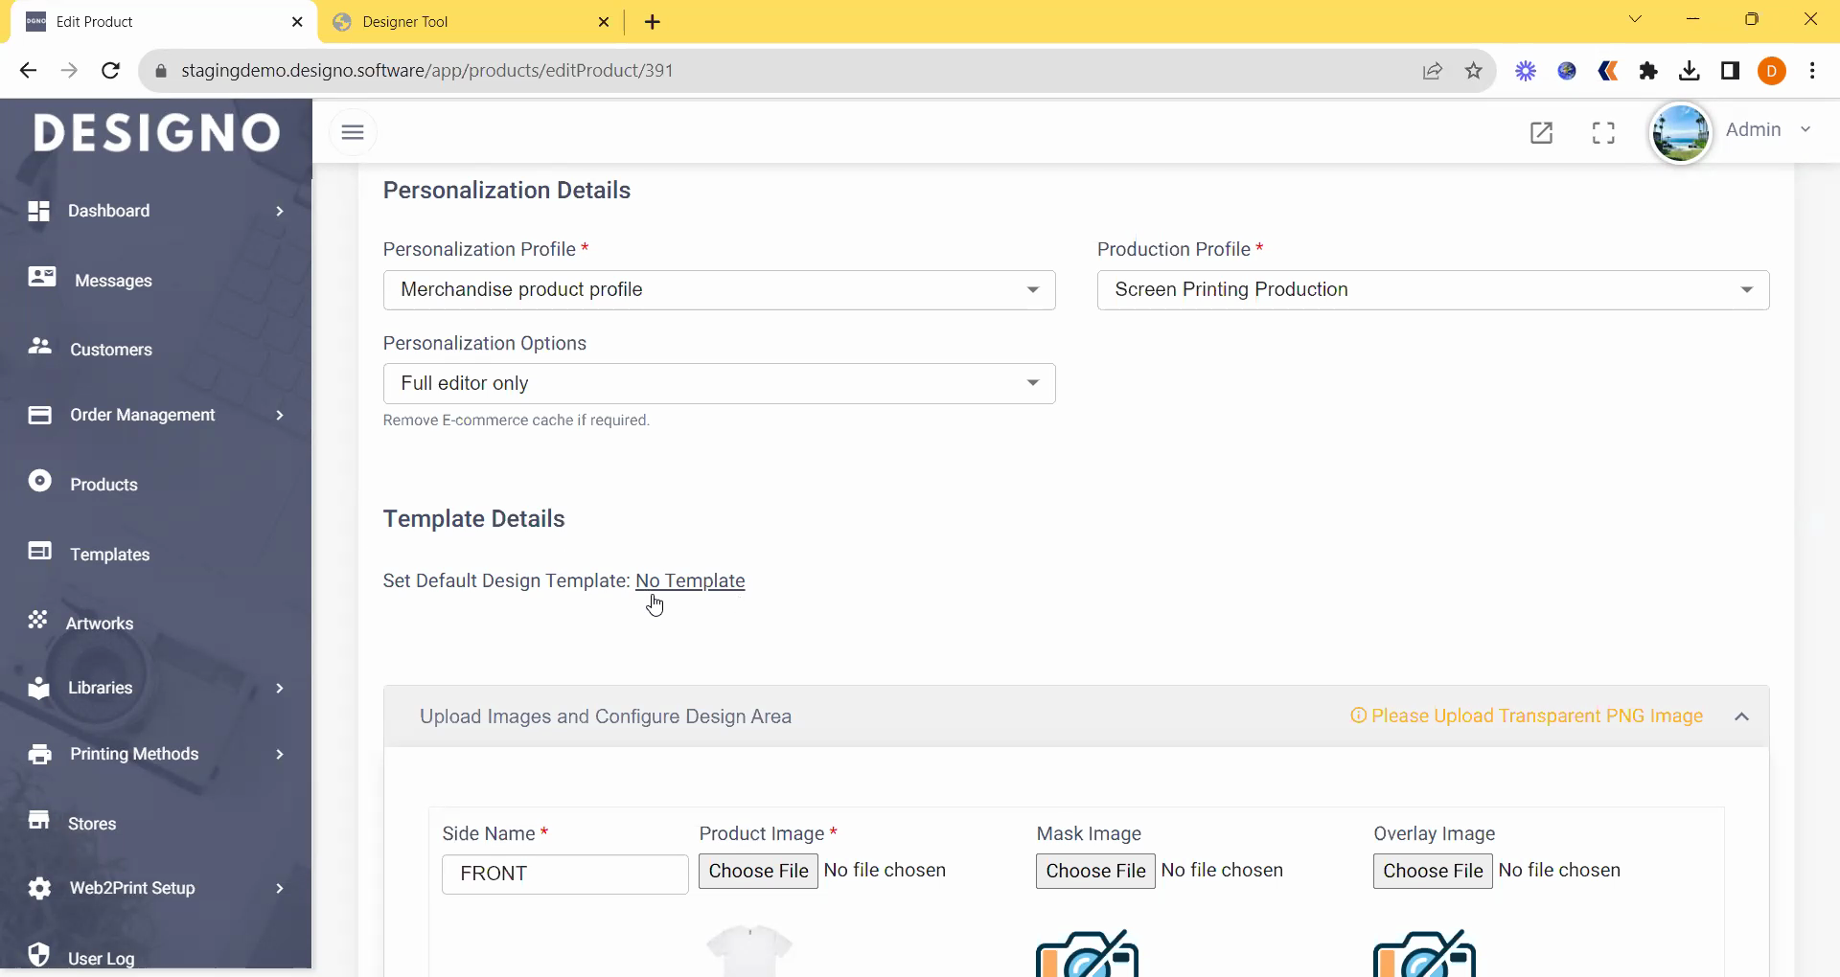Click the Side Name input field

coord(564,874)
